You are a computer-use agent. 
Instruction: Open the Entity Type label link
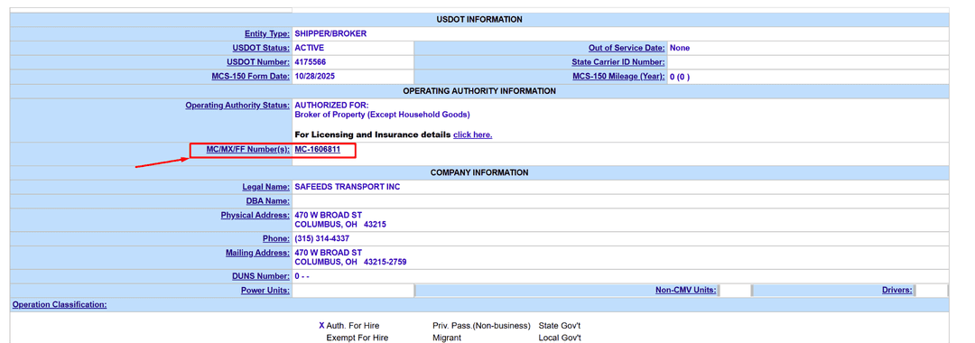(267, 33)
